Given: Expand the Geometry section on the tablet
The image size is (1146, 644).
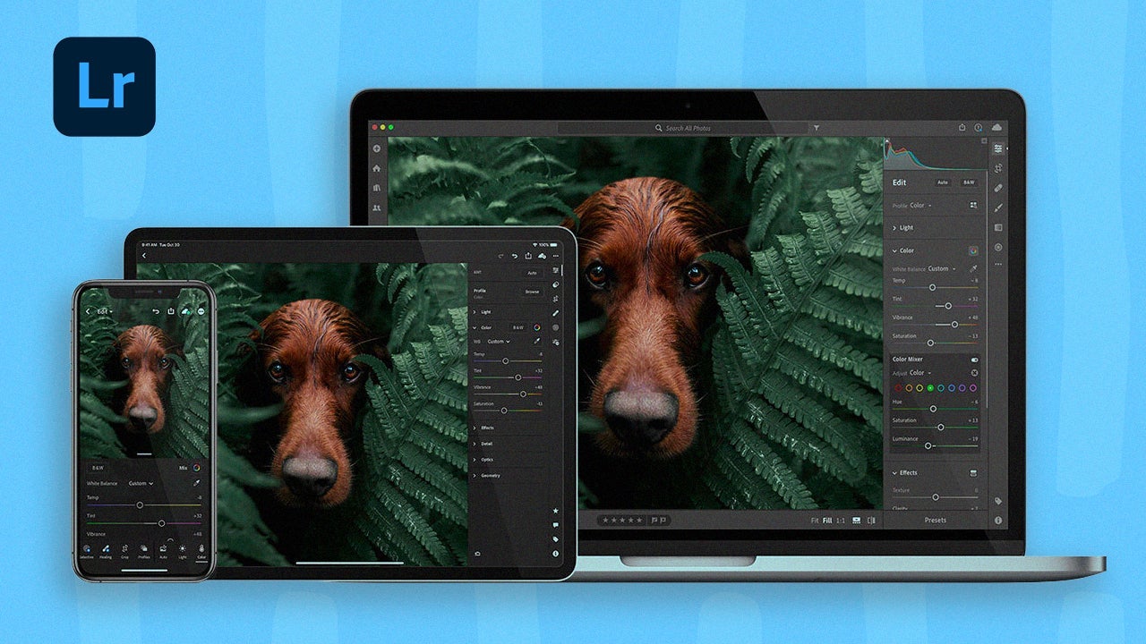Looking at the screenshot, I should click(490, 475).
